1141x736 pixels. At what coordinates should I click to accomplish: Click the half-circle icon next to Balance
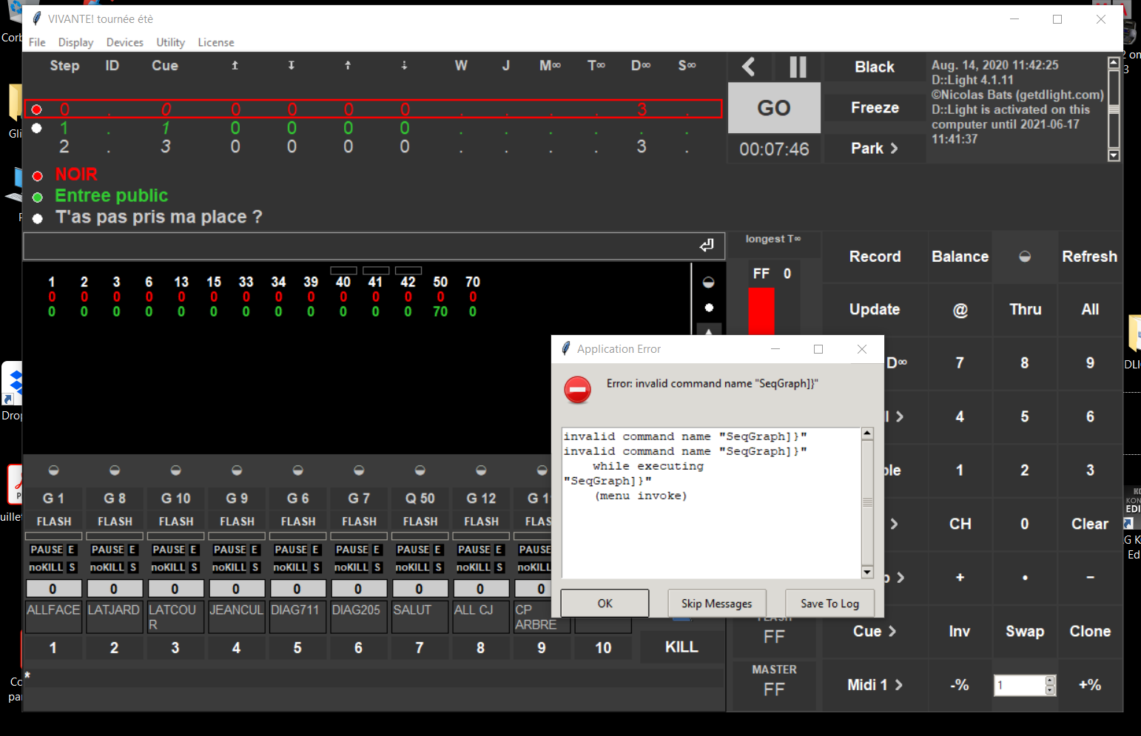tap(1025, 257)
